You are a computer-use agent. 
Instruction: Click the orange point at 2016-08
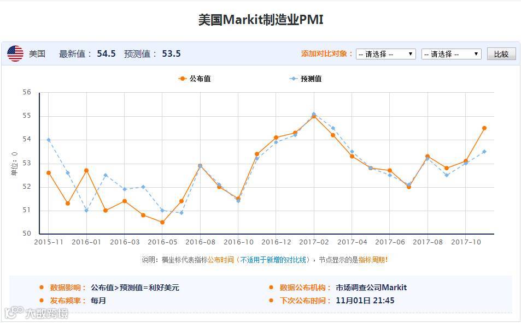[x=200, y=166]
